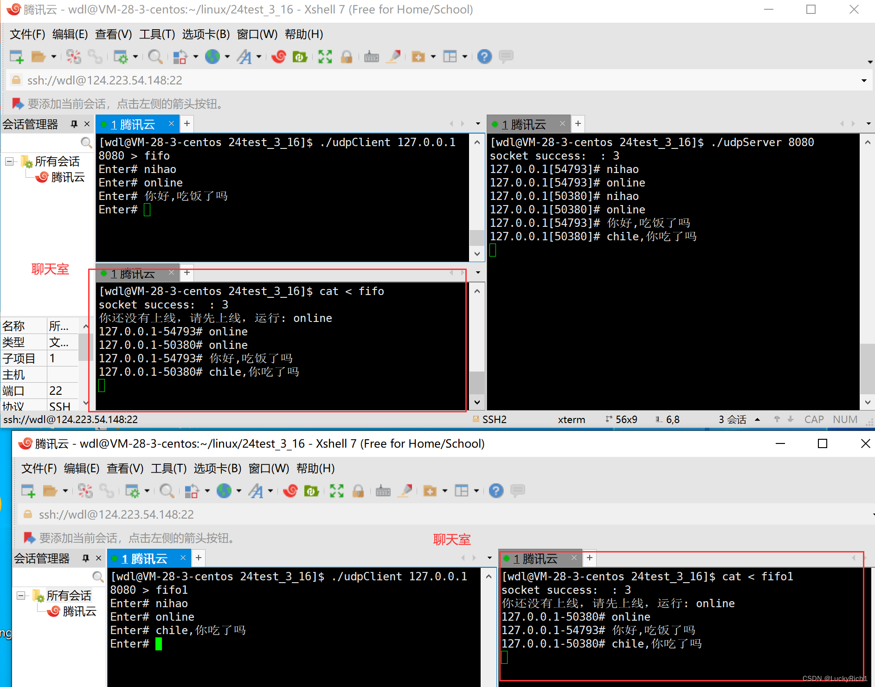Click fullscreen arrows icon in top window toolbar

325,57
